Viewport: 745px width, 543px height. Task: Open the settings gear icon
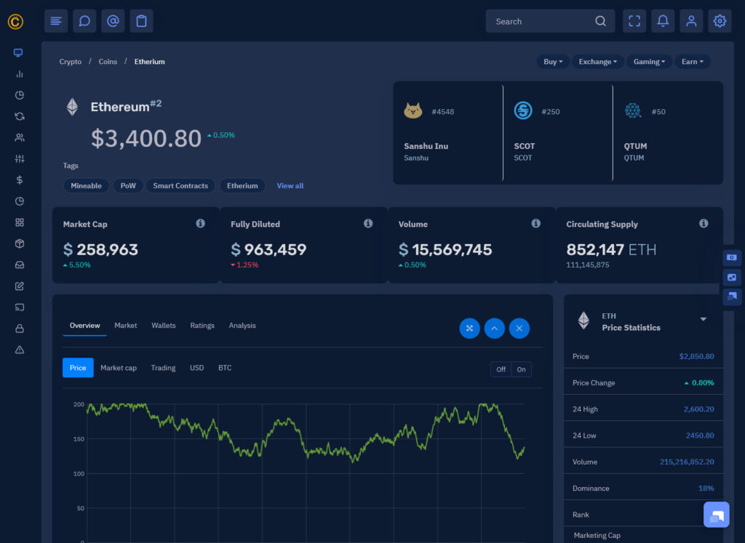click(720, 21)
